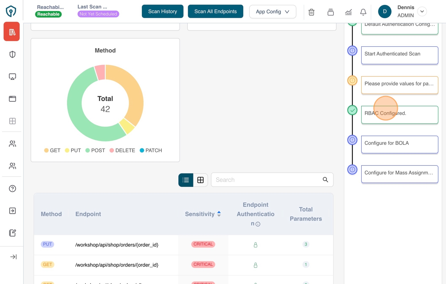Click the stacked layers icon in header
The image size is (446, 284).
[330, 12]
